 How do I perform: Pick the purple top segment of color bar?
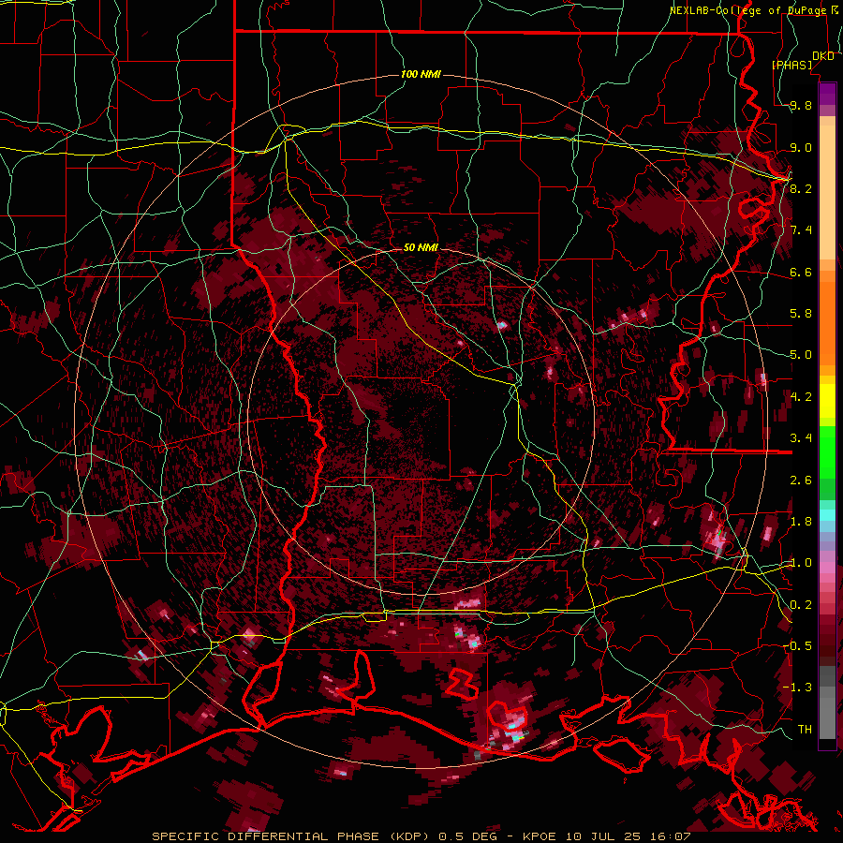click(827, 94)
